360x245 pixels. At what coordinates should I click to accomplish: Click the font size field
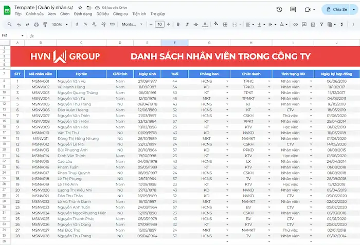[x=159, y=24]
